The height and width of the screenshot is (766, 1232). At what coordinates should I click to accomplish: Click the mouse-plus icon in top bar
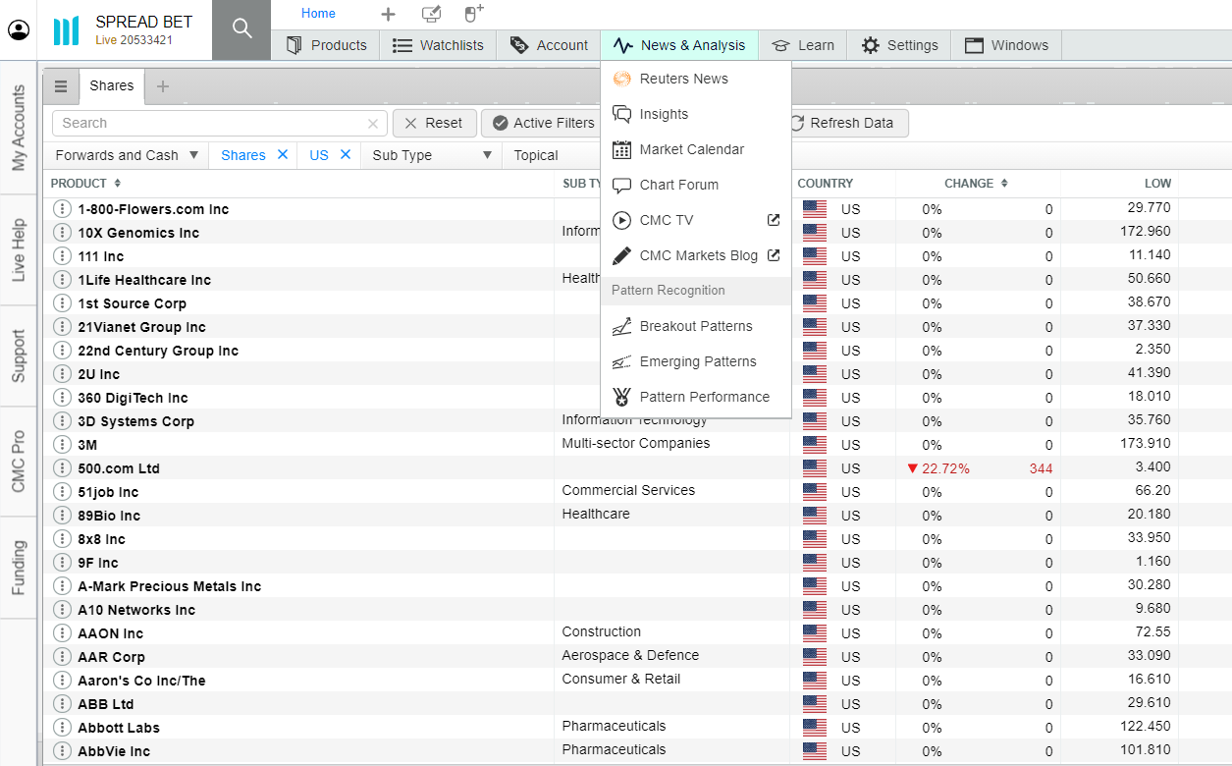coord(473,13)
